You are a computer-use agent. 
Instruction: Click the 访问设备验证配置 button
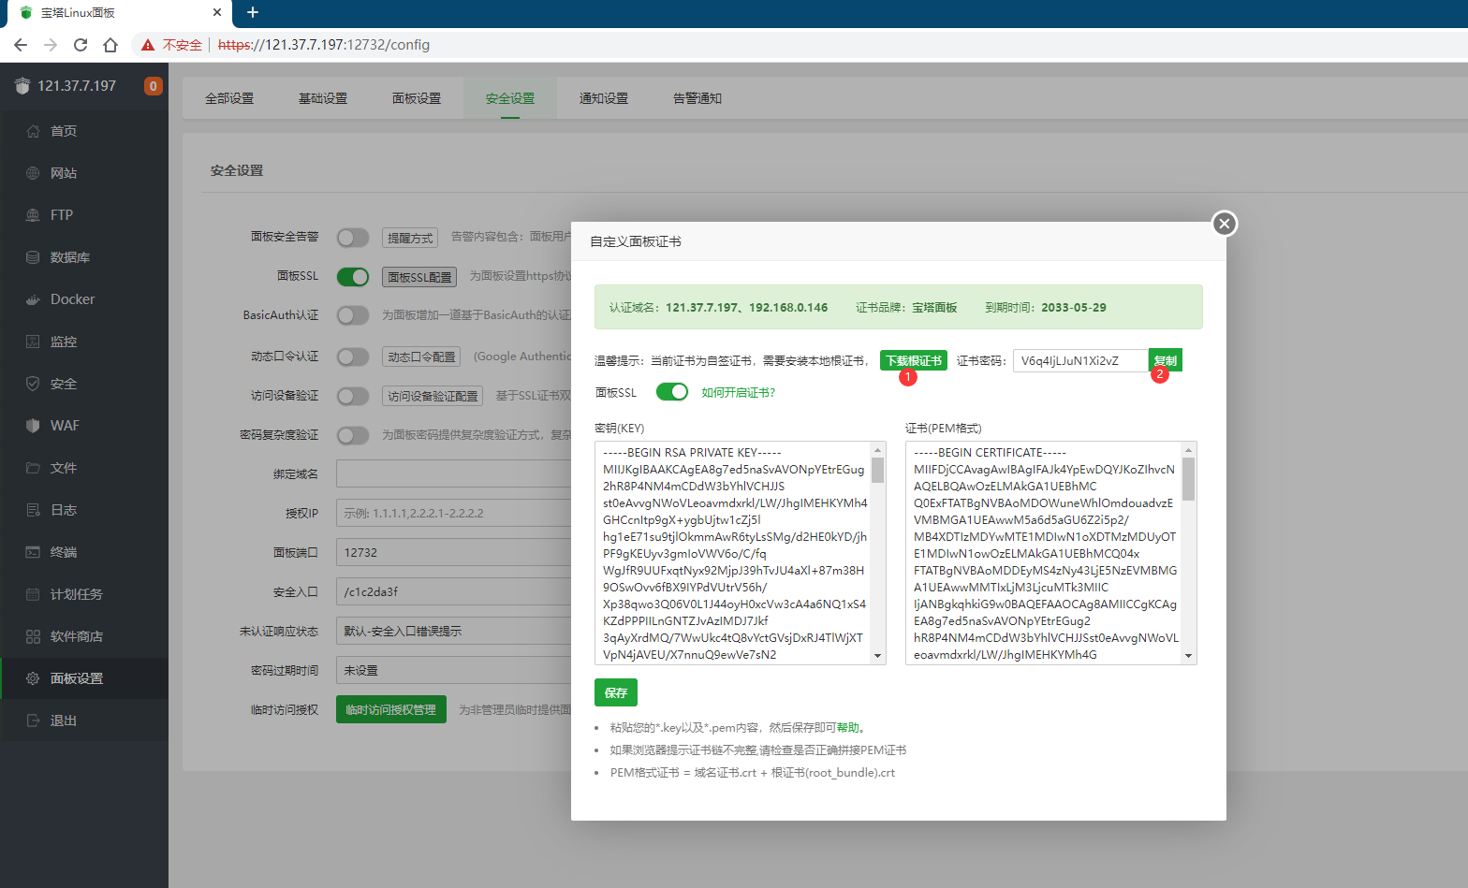[x=433, y=396]
